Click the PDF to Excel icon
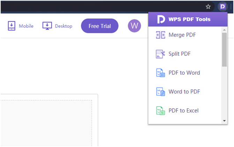 [x=160, y=111]
